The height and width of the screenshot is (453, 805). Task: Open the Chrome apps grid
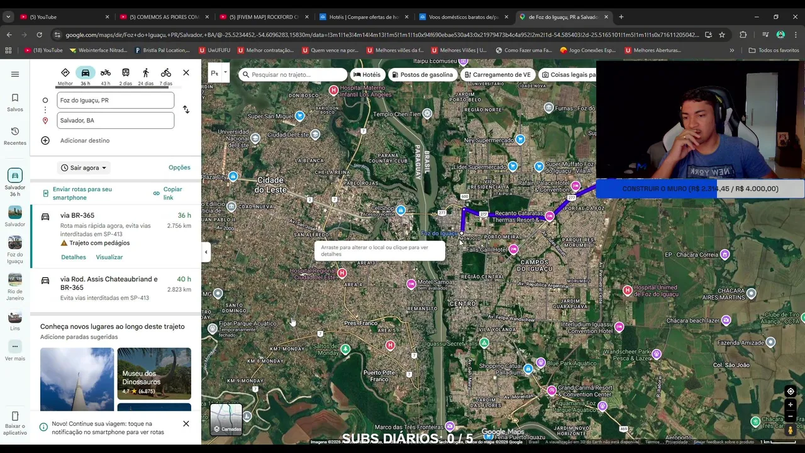[x=8, y=50]
